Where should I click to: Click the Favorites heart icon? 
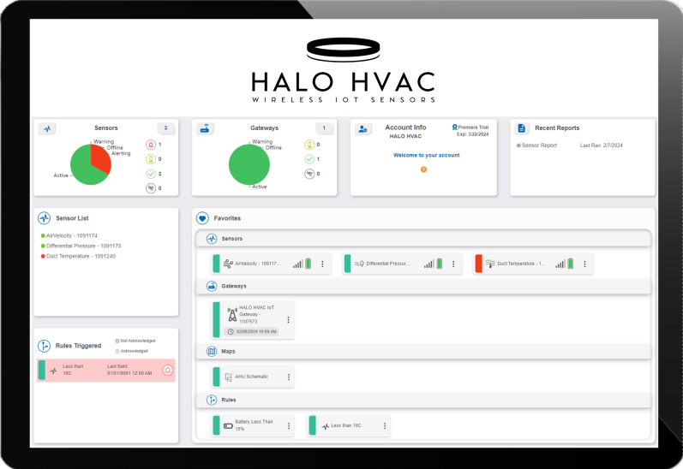pos(202,218)
